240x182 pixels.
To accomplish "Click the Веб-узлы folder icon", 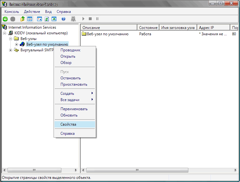I will [16, 38].
